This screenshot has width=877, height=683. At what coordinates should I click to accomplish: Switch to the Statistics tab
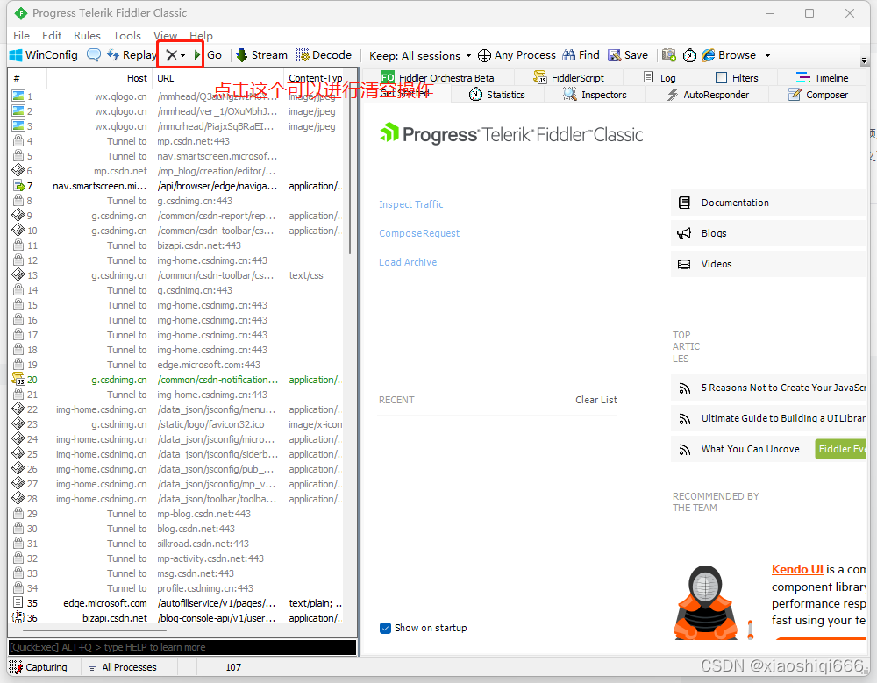pos(496,95)
